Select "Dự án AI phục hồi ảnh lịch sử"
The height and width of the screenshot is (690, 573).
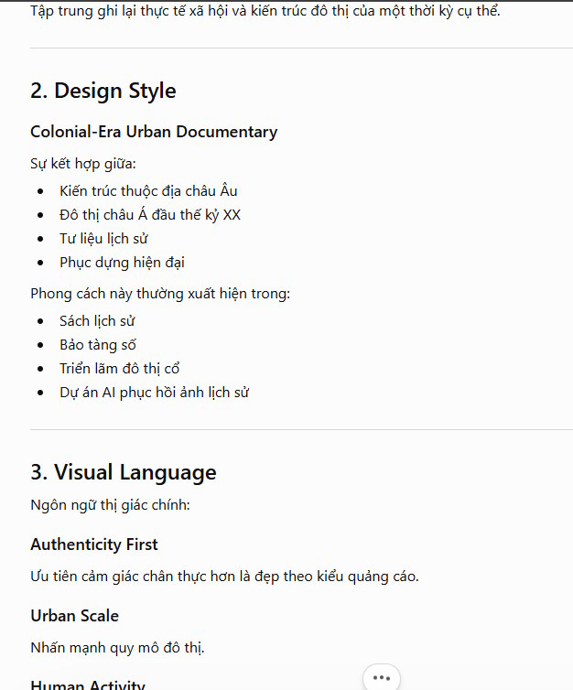[154, 392]
